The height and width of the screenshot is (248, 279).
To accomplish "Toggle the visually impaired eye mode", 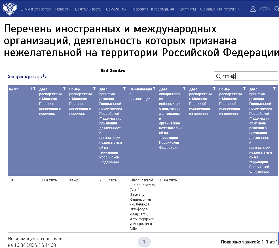I will (264, 9).
